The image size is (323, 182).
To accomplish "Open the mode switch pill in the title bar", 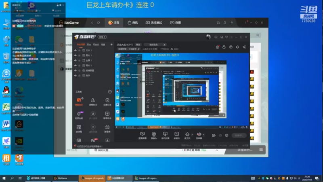I will pos(102,37).
